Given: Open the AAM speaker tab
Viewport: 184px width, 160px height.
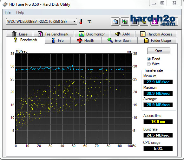Looking at the screenshot, I should (x=122, y=34).
